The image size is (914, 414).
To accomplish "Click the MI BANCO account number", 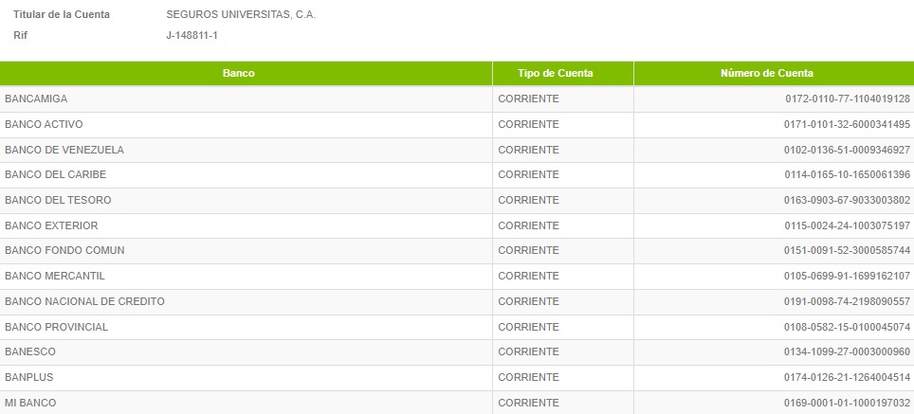I will 847,403.
